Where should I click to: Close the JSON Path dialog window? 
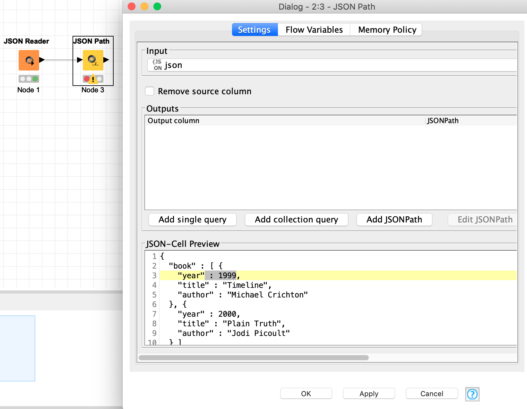click(x=132, y=6)
